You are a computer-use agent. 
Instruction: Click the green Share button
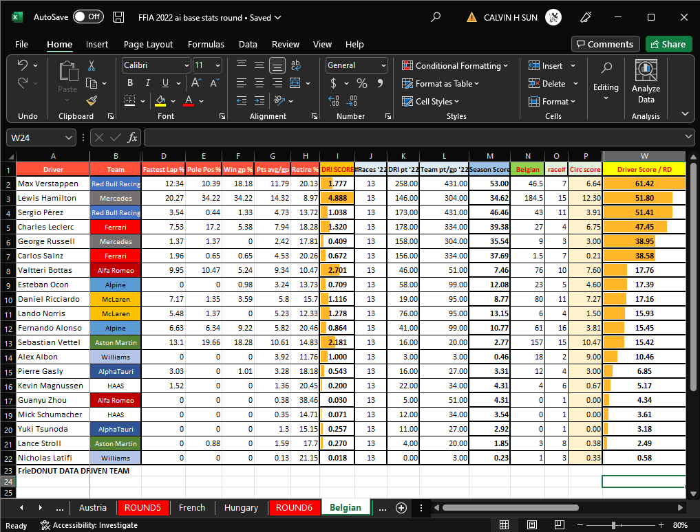point(668,44)
